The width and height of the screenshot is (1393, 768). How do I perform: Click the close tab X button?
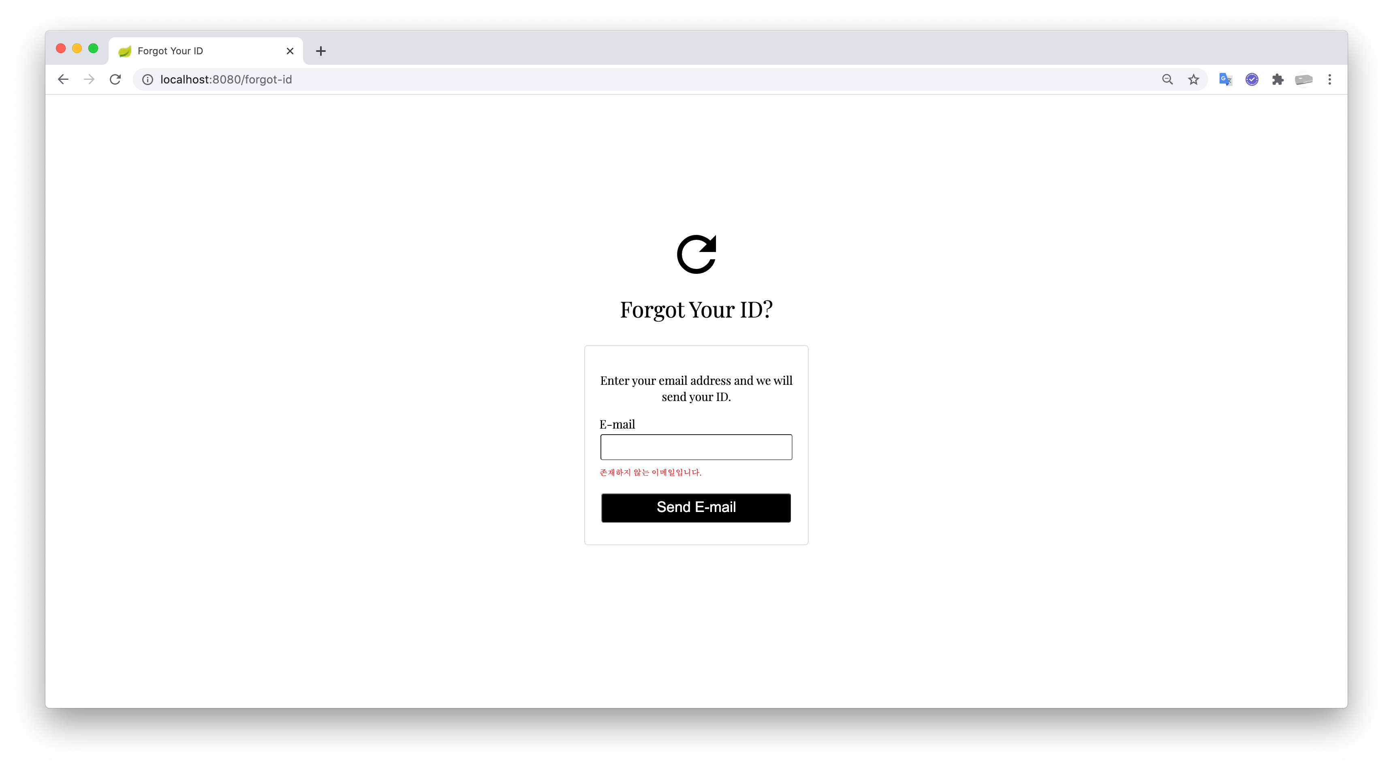click(291, 50)
